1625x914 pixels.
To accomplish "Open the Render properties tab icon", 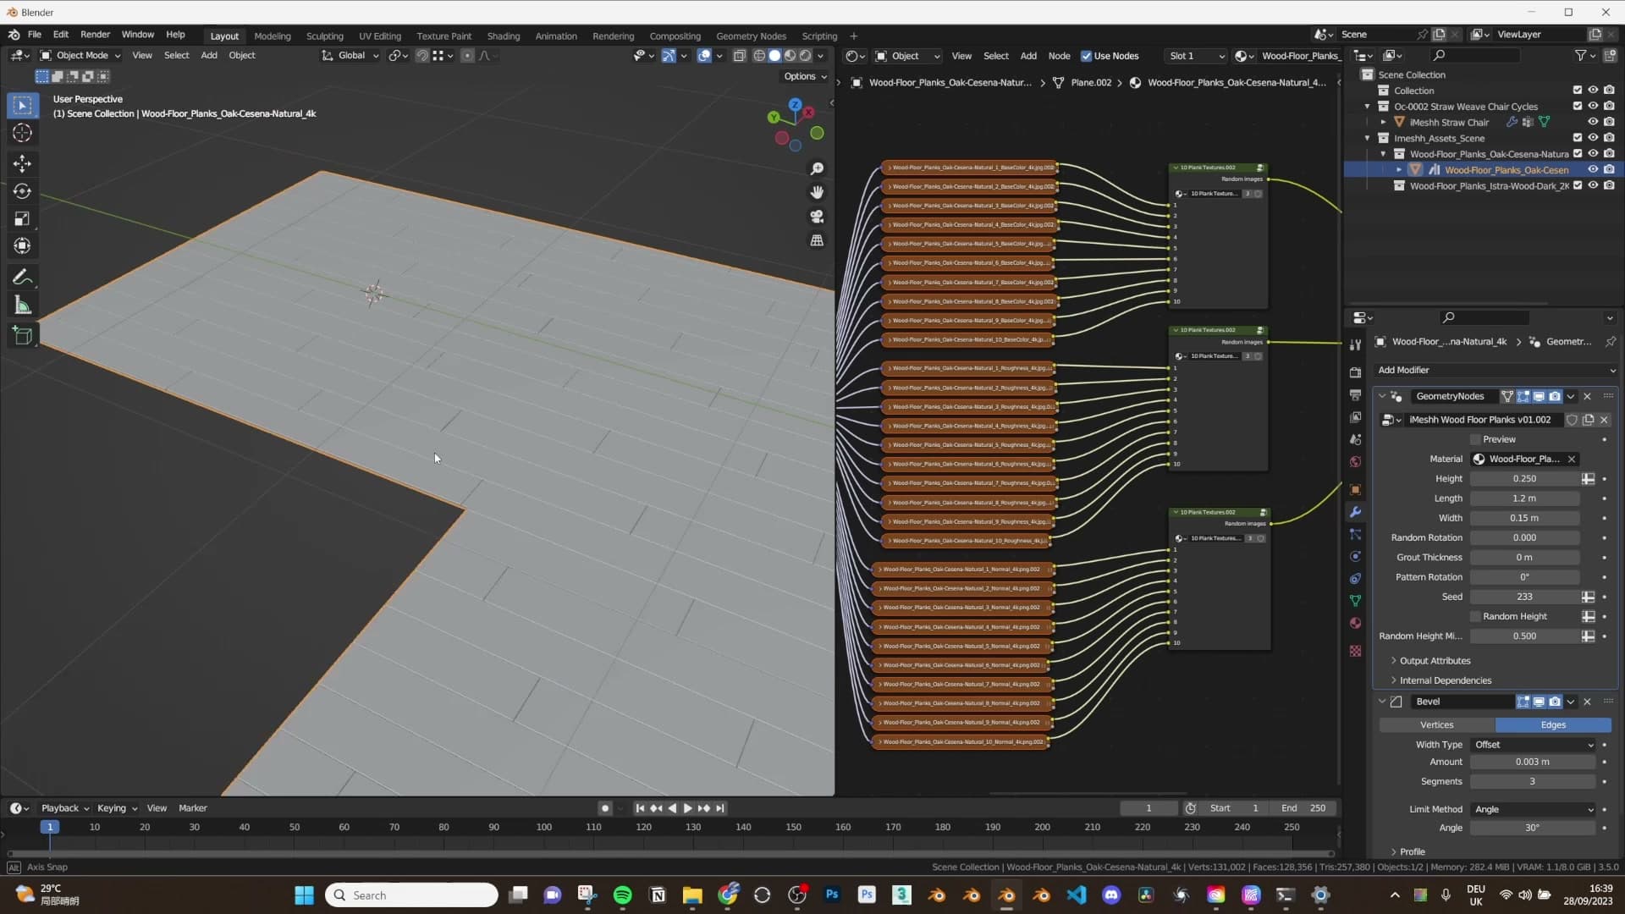I will coord(1355,372).
